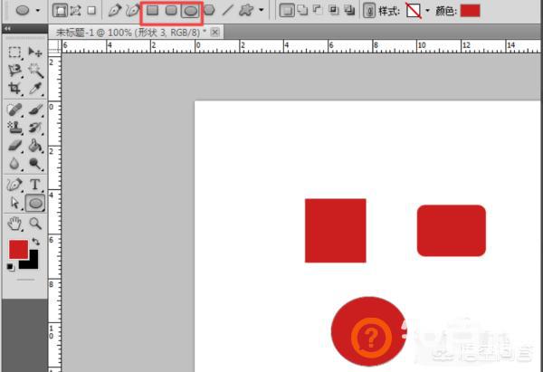543x372 pixels.
Task: Pick Ellipse shape in the options bar
Action: pyautogui.click(x=190, y=11)
